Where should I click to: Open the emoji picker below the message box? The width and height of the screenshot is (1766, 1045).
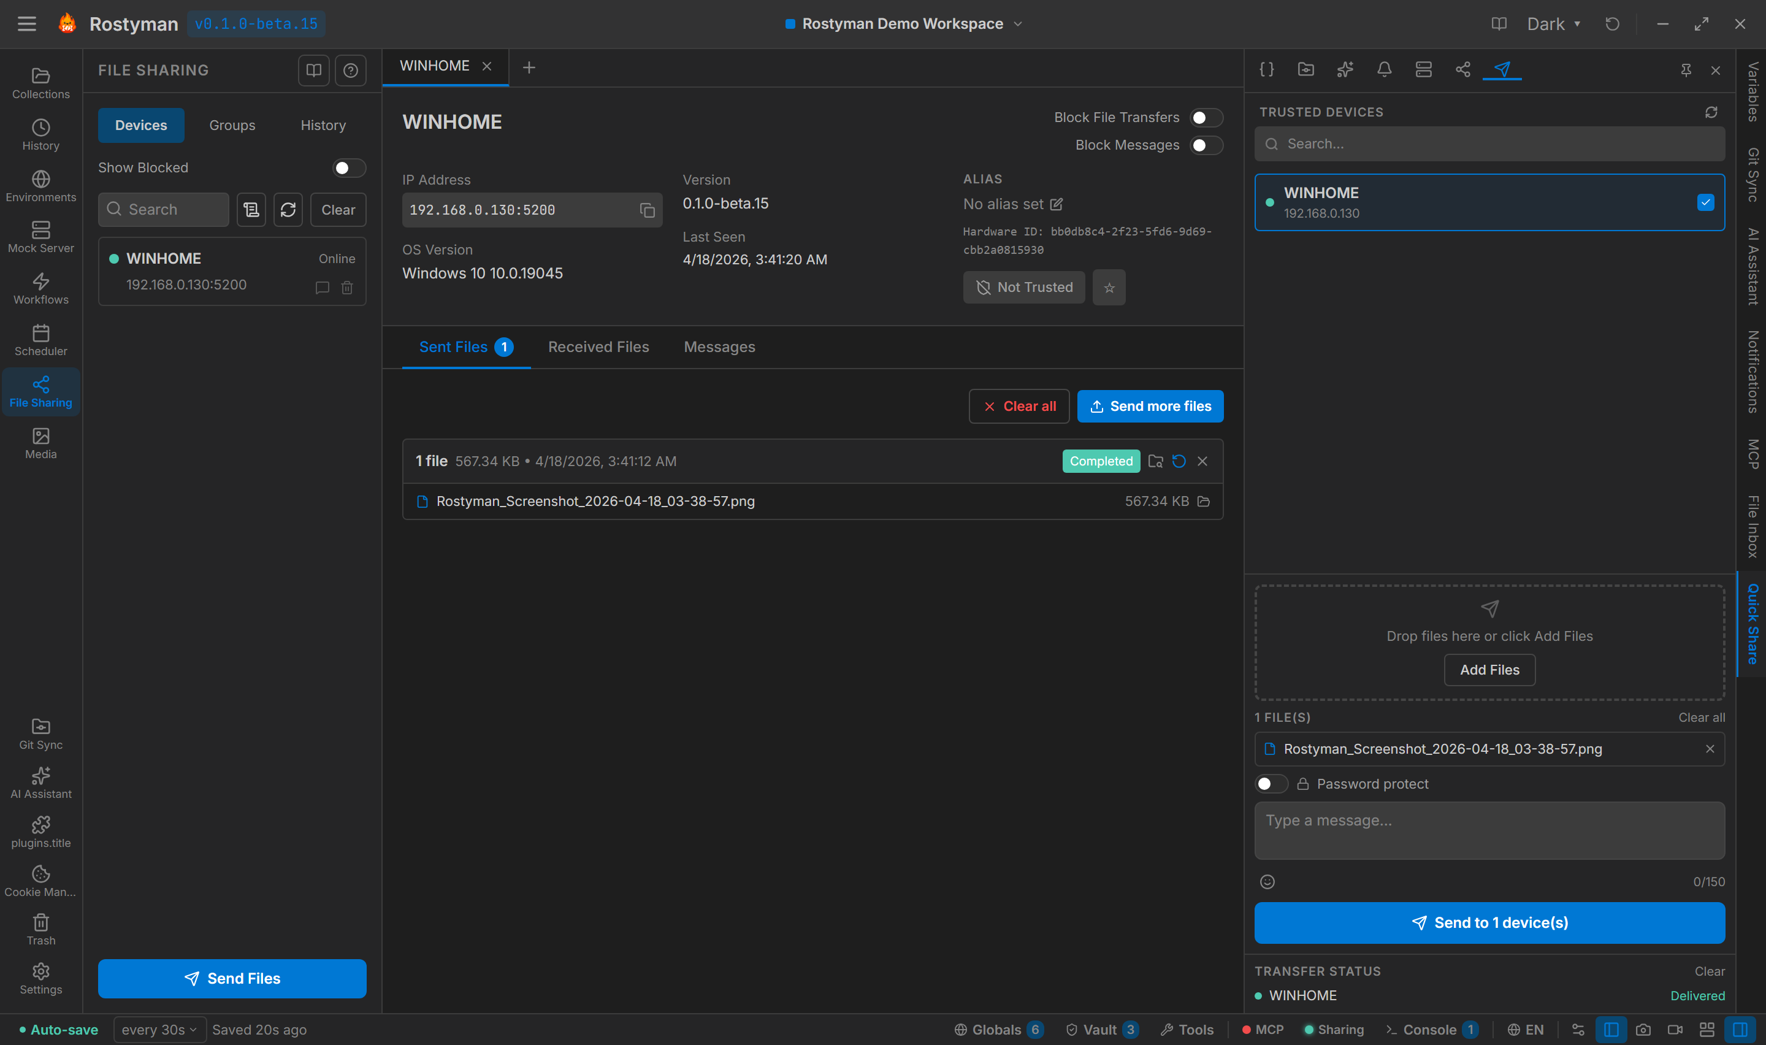(1267, 882)
